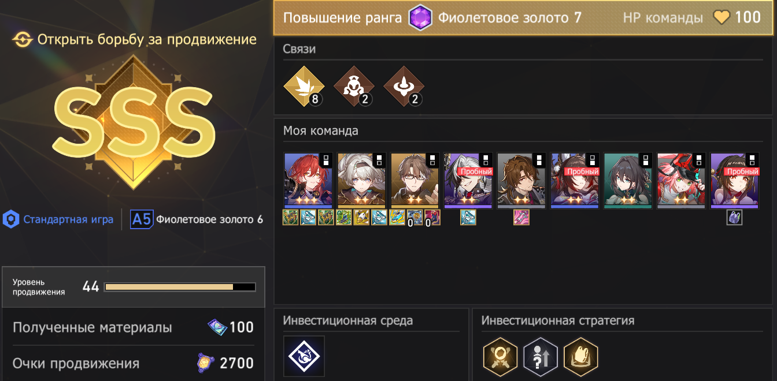Click the purple crystal item under last character
This screenshot has height=381, width=777.
tap(734, 217)
